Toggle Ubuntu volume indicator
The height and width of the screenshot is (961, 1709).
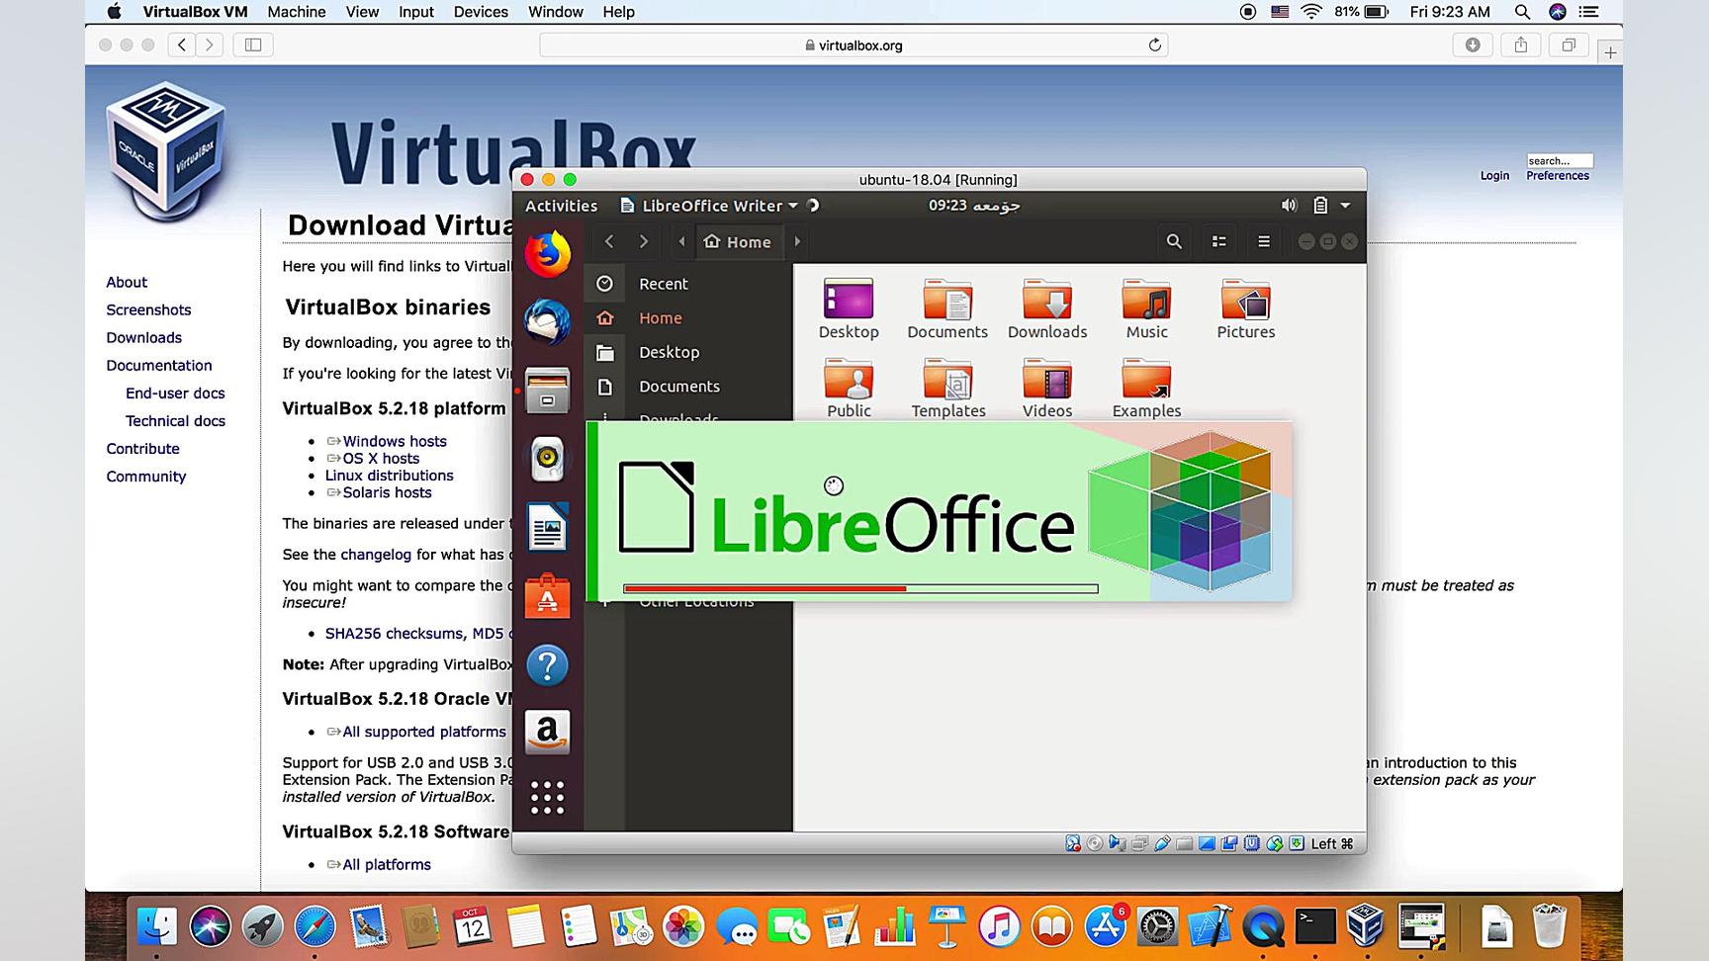[1289, 206]
